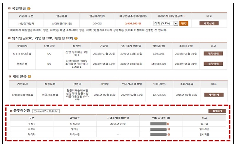
Task: Click the info icon beside 개인연금 heading
Action: click(x=30, y=76)
